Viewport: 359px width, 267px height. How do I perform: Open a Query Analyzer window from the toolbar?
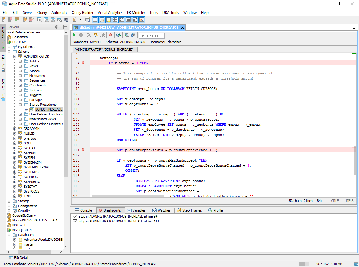pyautogui.click(x=39, y=19)
